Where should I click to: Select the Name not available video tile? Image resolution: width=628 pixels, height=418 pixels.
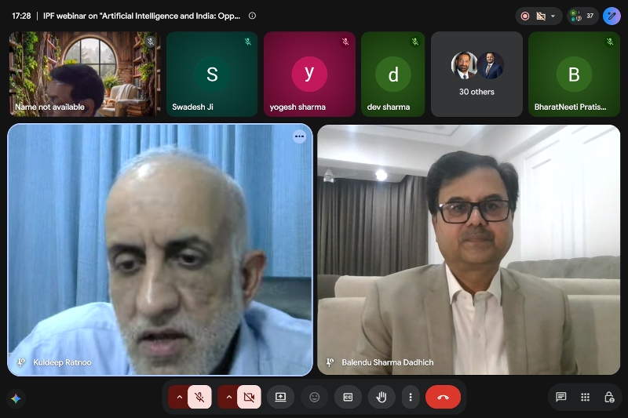click(x=85, y=74)
